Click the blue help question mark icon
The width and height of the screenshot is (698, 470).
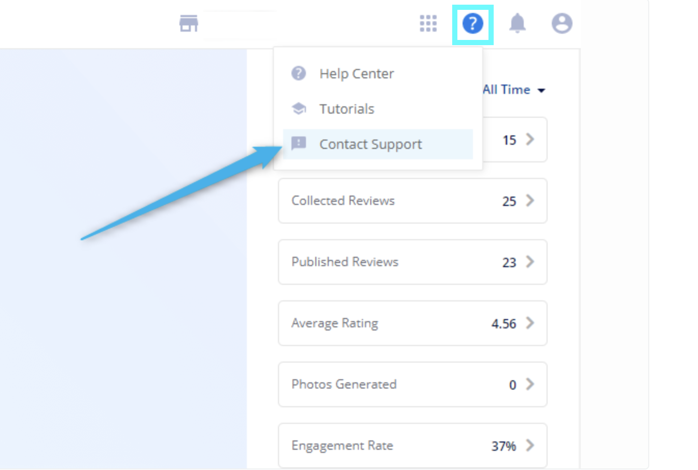[472, 24]
